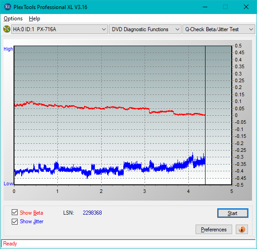This screenshot has width=257, height=249.
Task: Click the Show Jitter blue label text
Action: tap(32, 221)
